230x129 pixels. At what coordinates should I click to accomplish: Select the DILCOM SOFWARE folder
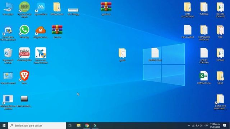pyautogui.click(x=220, y=7)
